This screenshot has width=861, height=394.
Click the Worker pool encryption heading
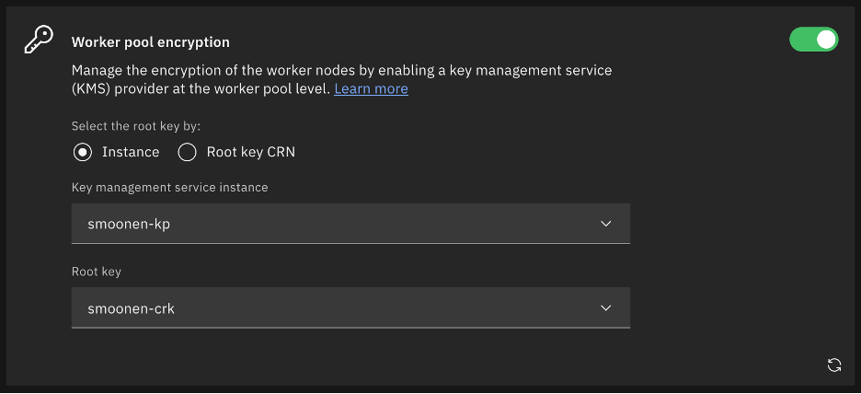pyautogui.click(x=151, y=42)
